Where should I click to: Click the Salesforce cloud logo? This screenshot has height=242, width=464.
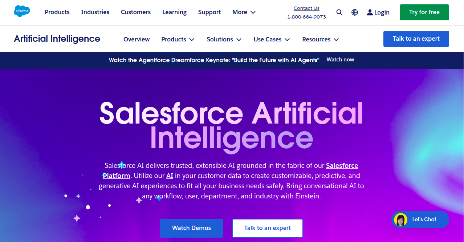pyautogui.click(x=22, y=11)
